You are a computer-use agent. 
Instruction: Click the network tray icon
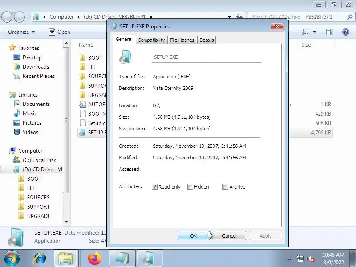pos(300,259)
